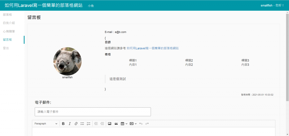Open 心情隨筆 in the sidebar
The width and height of the screenshot is (289, 136).
tap(9, 31)
